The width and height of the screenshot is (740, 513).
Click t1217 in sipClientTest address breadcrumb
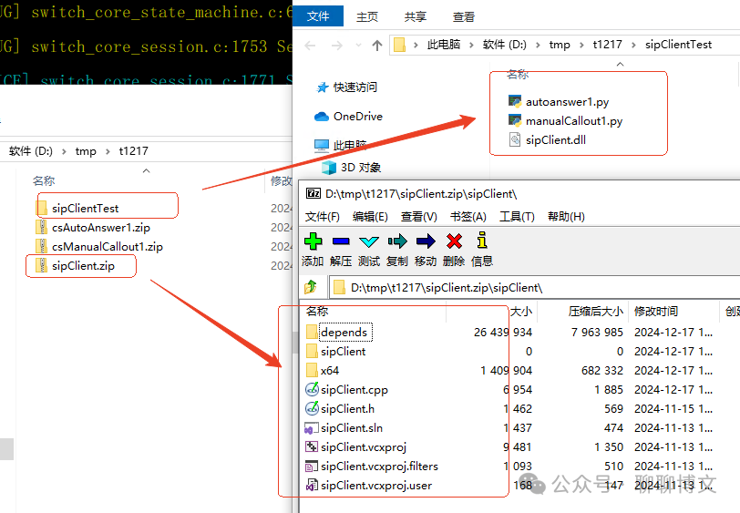[x=607, y=45]
